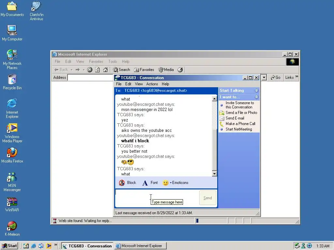Collapse the I want to panel
The image size is (334, 250).
(x=256, y=97)
